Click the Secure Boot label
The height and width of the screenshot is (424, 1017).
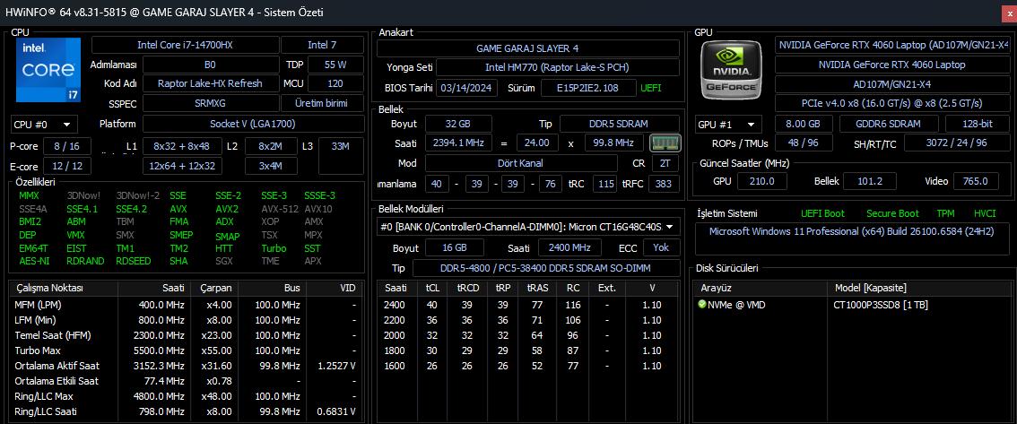pyautogui.click(x=892, y=213)
